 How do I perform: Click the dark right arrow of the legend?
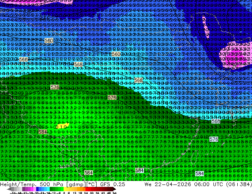pos(114,189)
